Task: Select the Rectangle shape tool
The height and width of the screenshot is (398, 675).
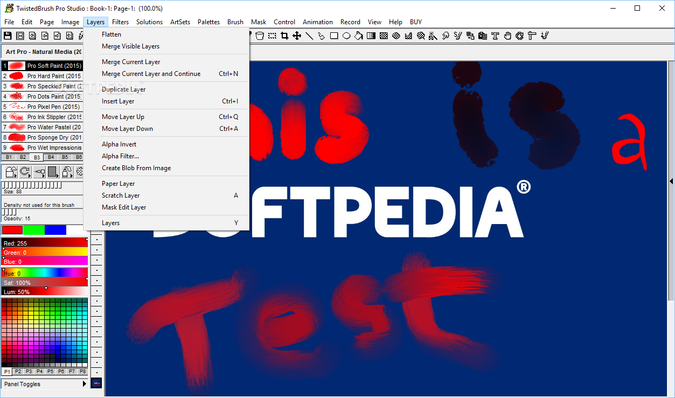Action: [334, 36]
